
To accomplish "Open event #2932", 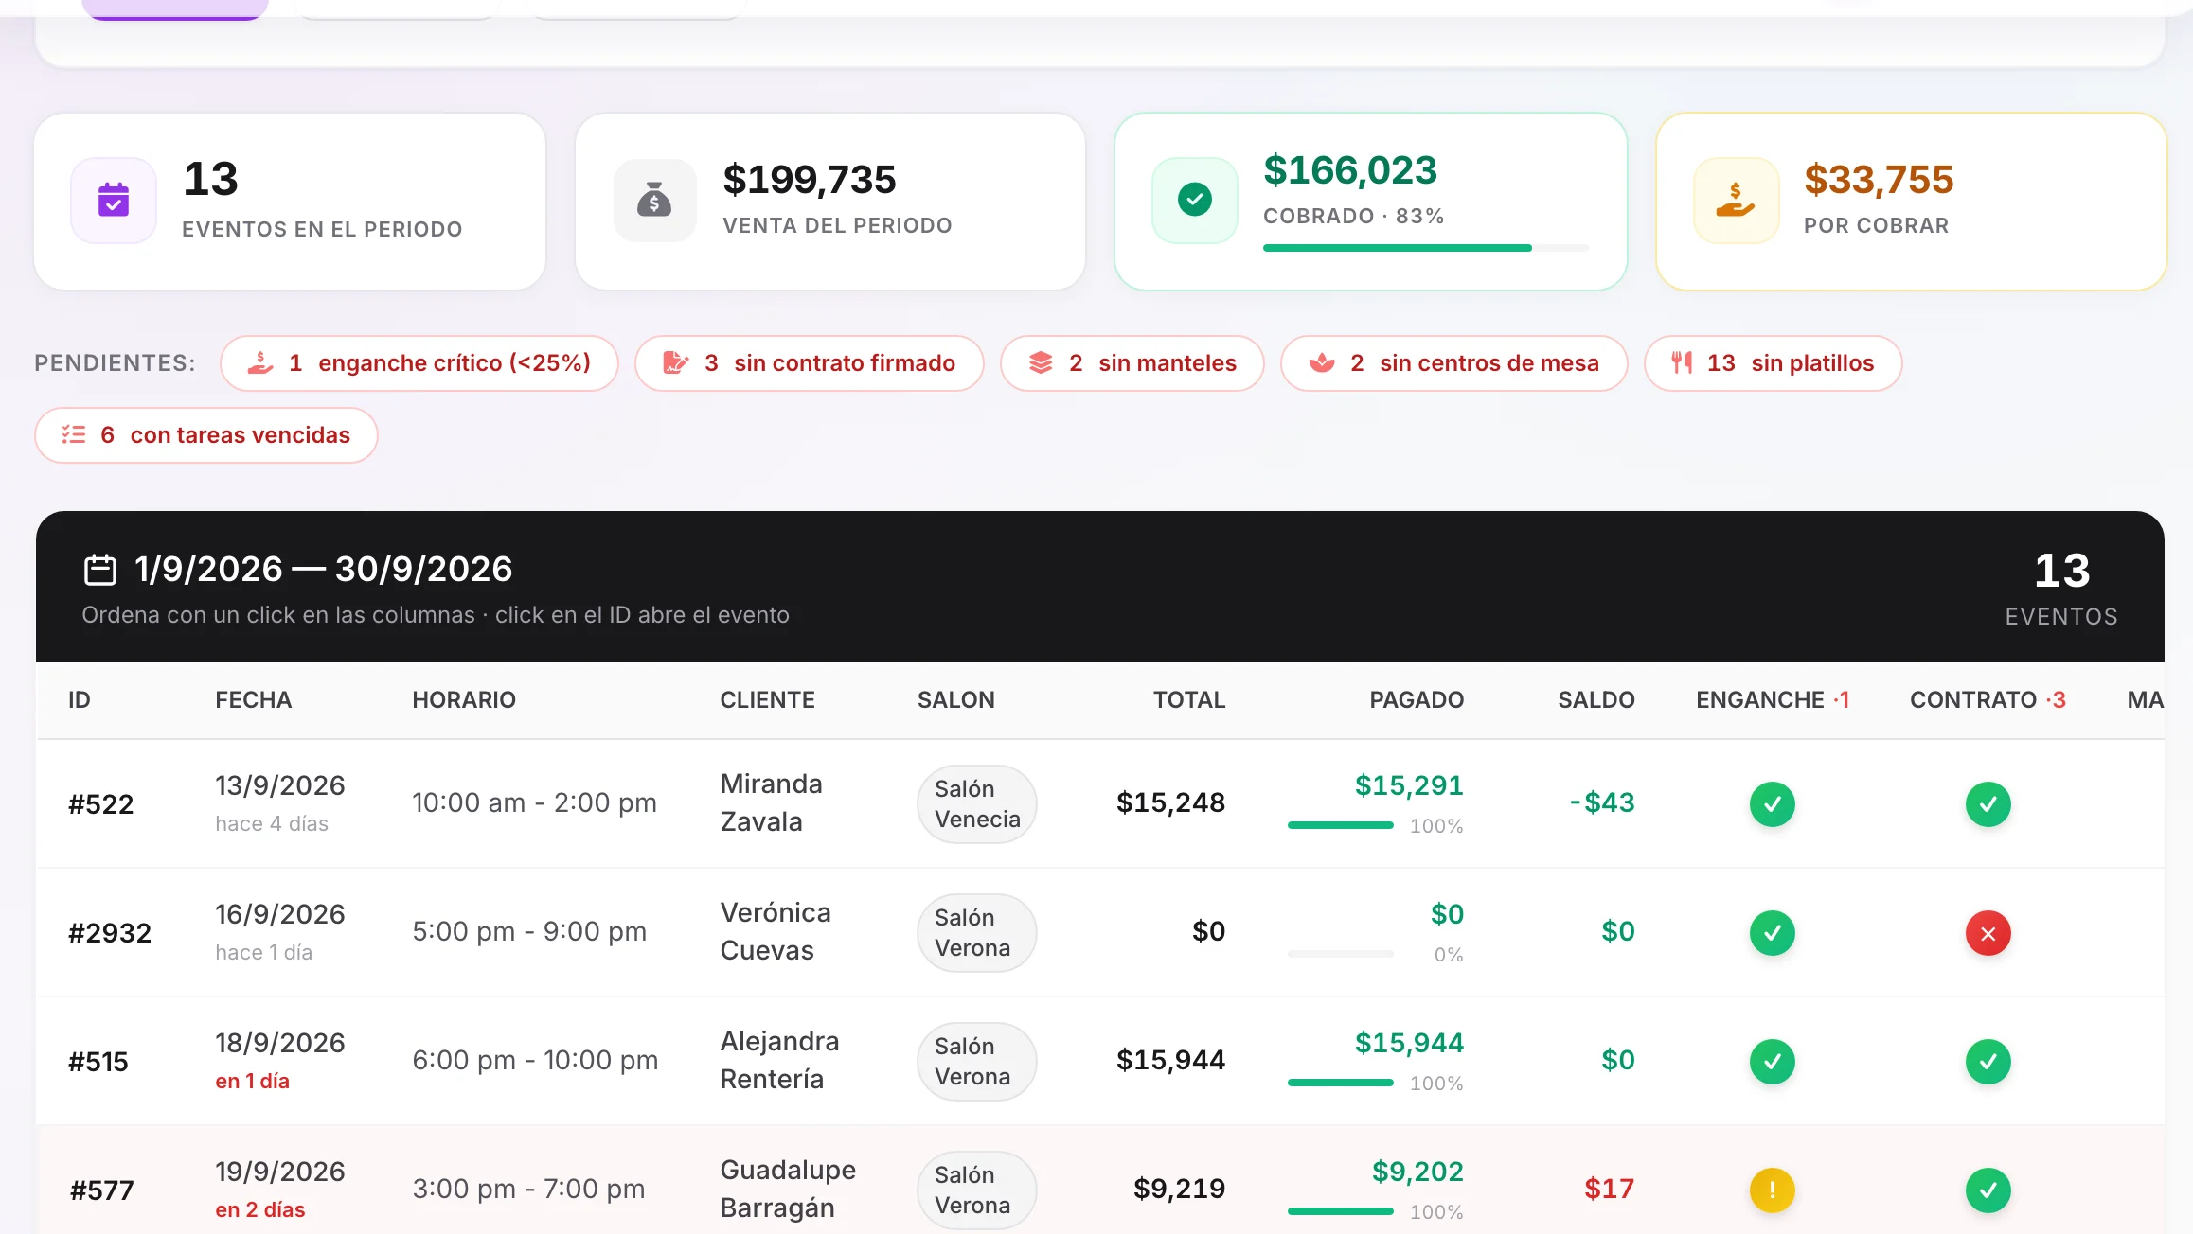I will pyautogui.click(x=110, y=933).
